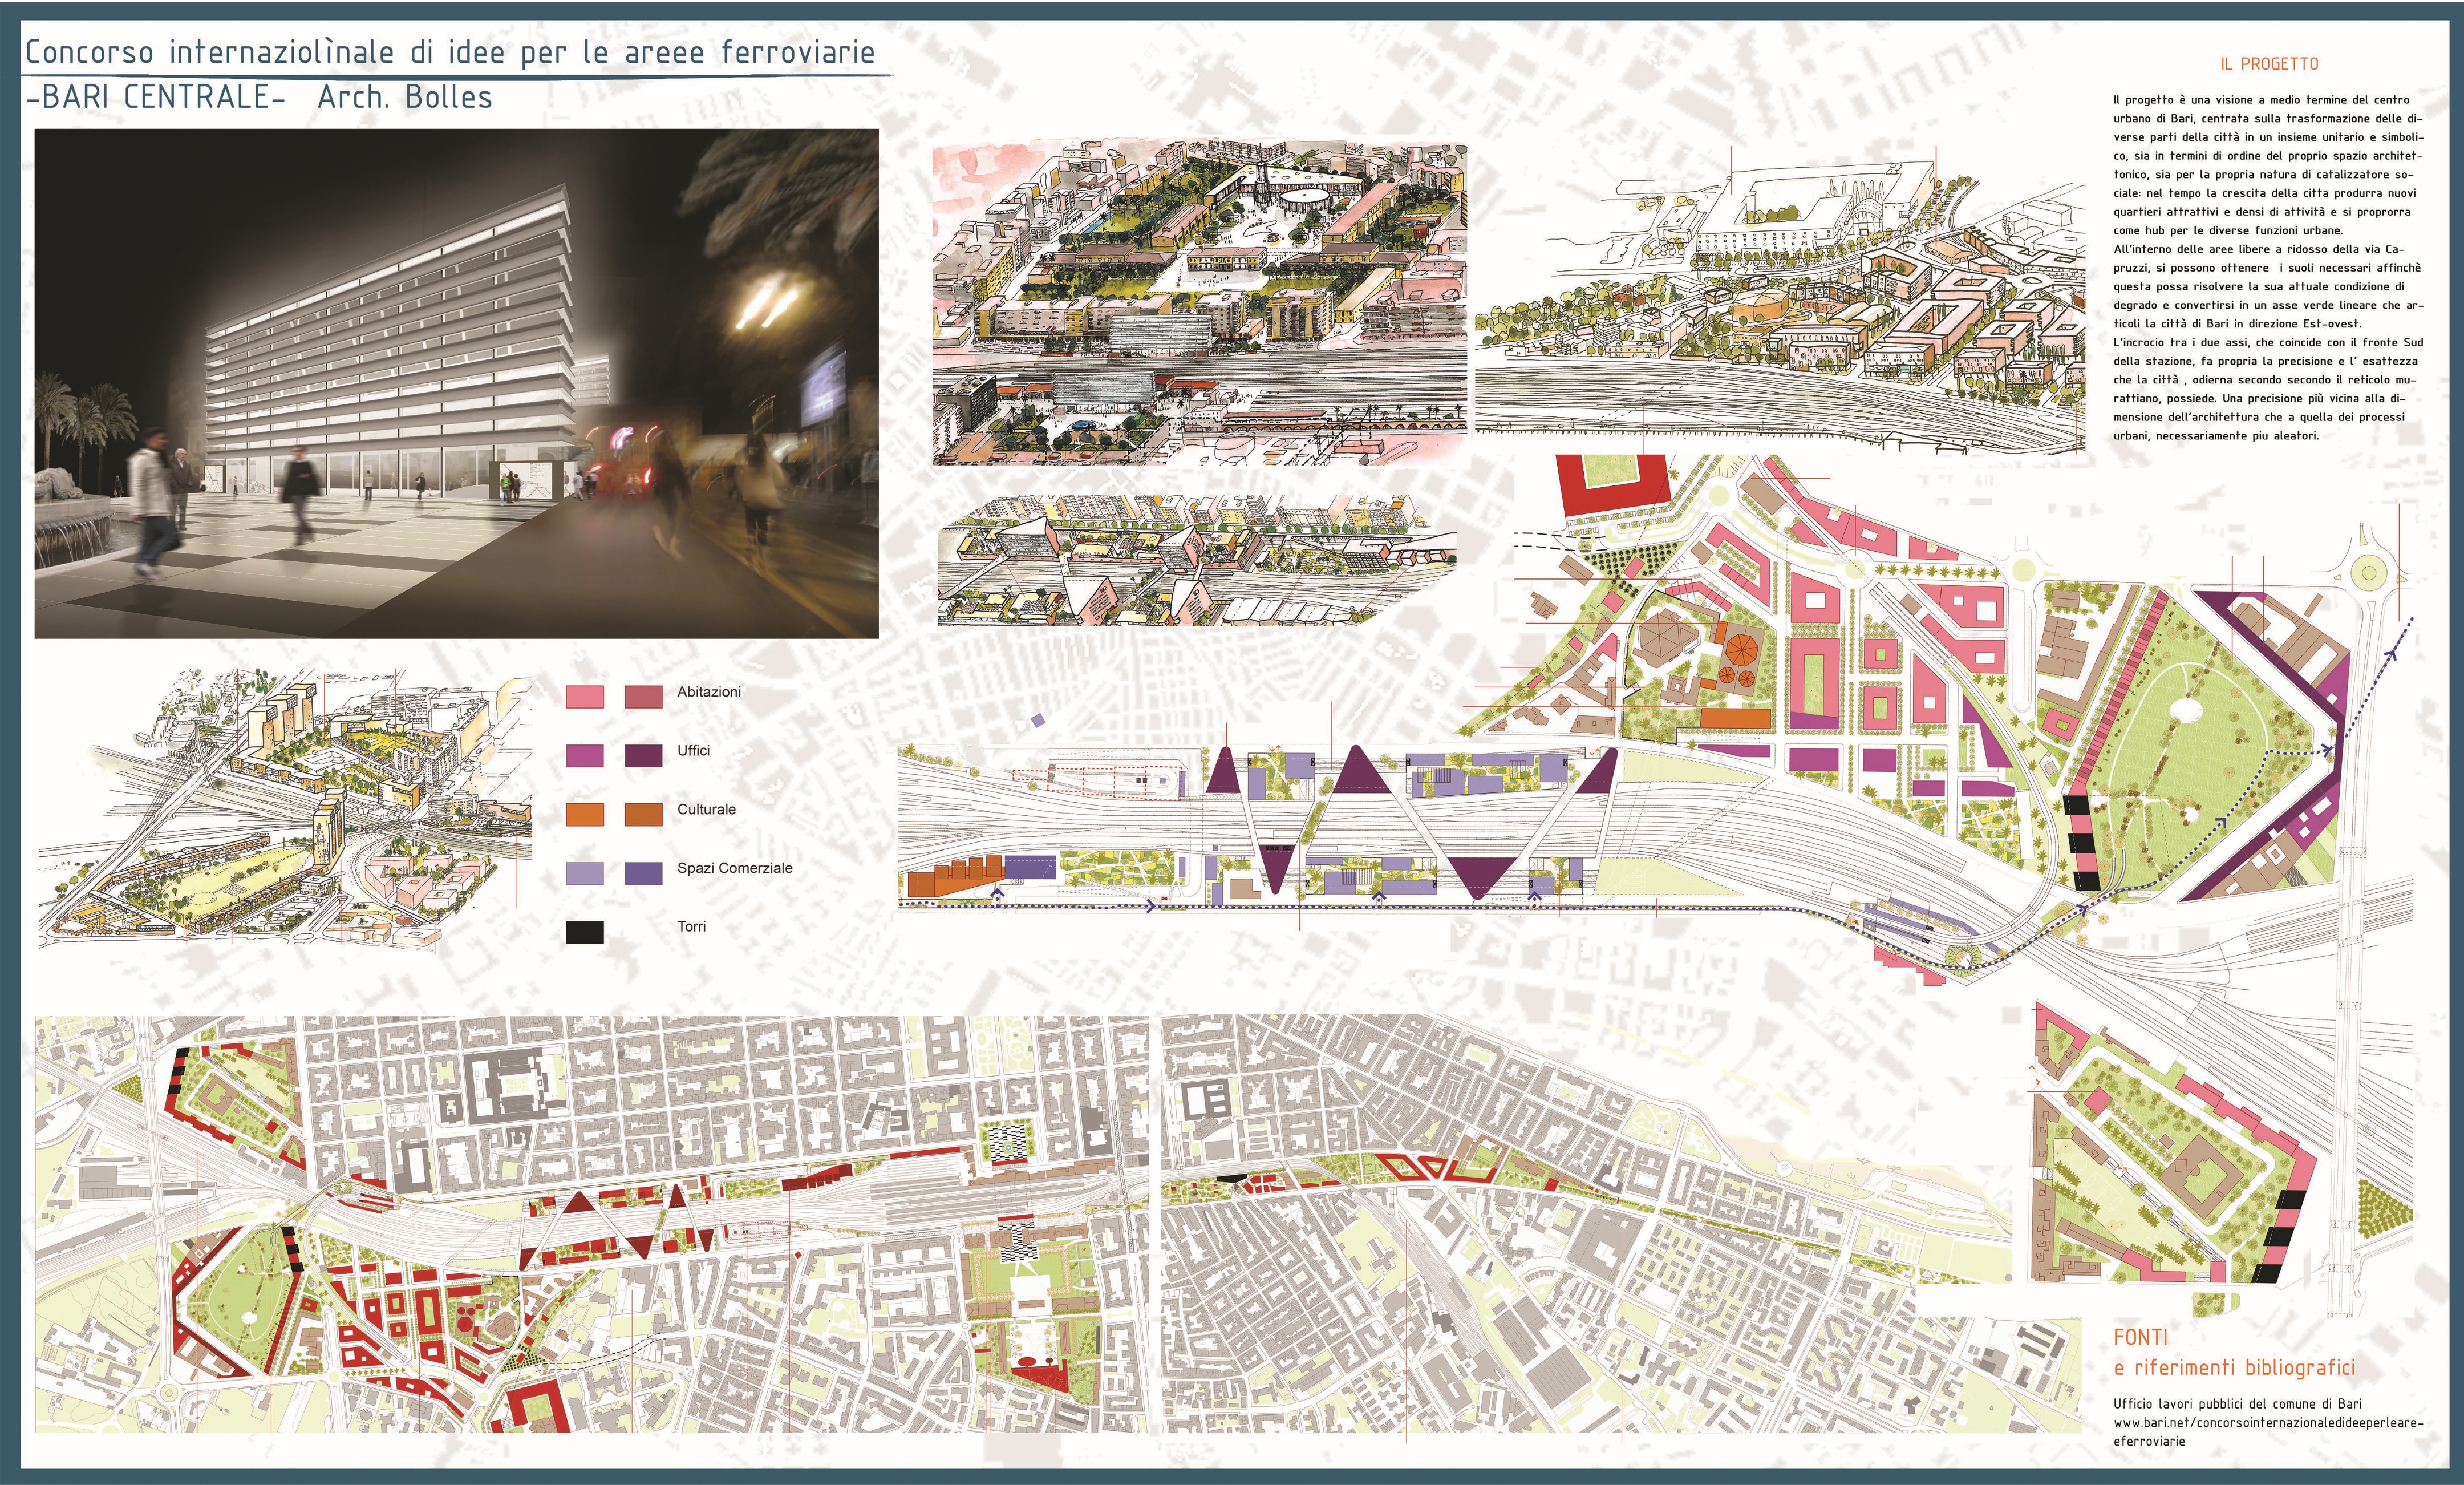The height and width of the screenshot is (1485, 2464).
Task: Click the Spazi Comerziale legend label
Action: (x=734, y=868)
